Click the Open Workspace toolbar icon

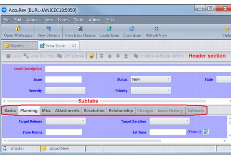pyautogui.click(x=18, y=28)
